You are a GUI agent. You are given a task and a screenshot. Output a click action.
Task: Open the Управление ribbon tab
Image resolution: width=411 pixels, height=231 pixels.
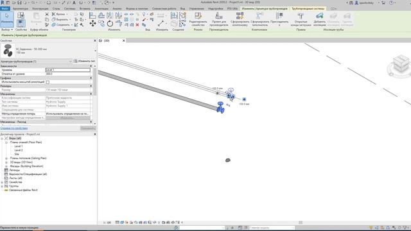point(197,8)
